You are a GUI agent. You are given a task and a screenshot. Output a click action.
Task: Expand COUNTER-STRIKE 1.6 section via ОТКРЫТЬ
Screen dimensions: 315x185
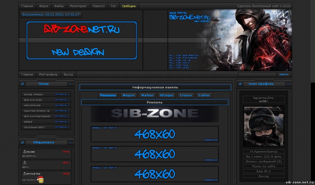point(62,111)
